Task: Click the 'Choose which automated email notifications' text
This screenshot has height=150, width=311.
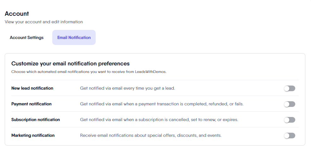Action: [x=63, y=72]
